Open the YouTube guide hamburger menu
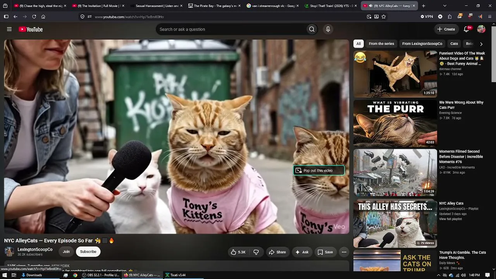 pyautogui.click(x=9, y=29)
